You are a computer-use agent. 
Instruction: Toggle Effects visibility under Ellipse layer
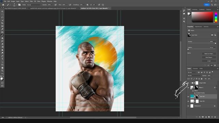193,91
